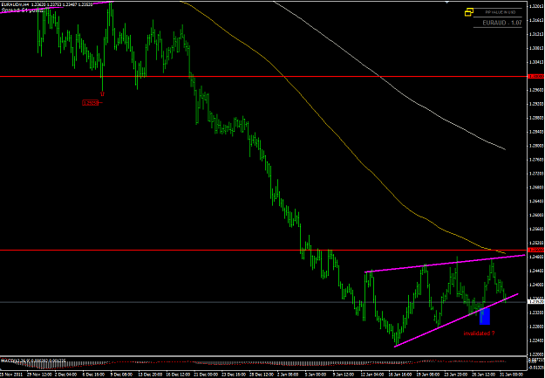
Task: Click the '31 Jan 00:00' time axis label
Action: (x=511, y=375)
